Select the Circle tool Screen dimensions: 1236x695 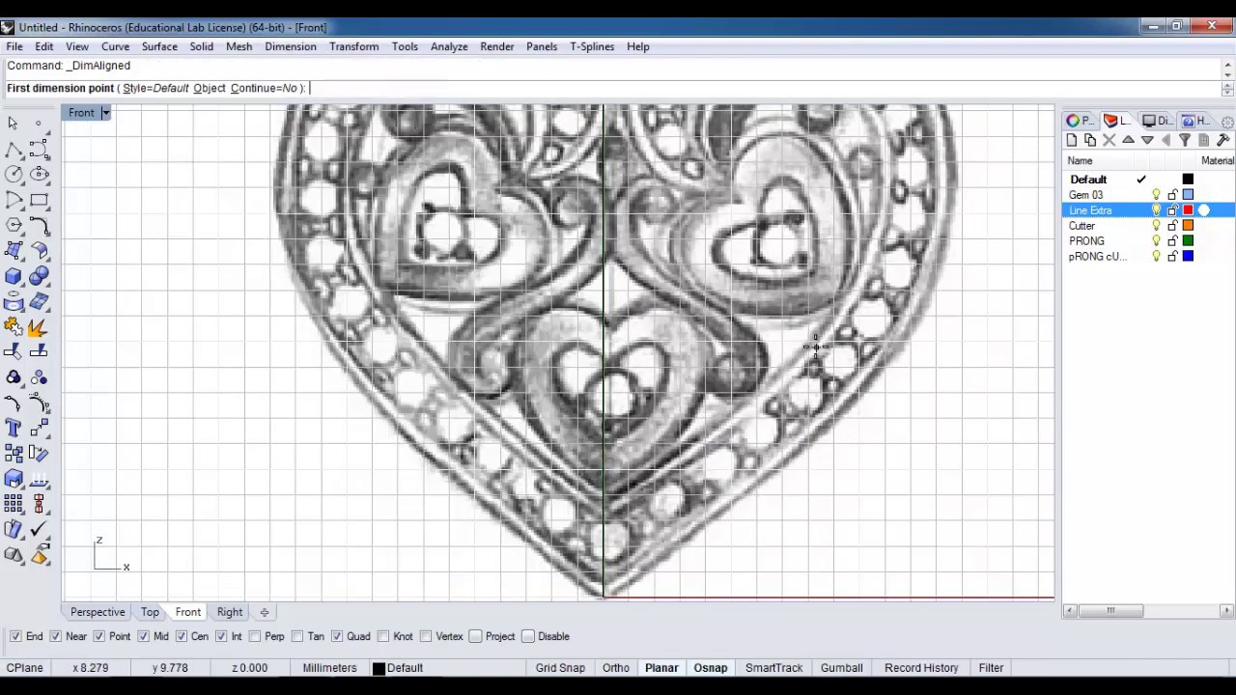click(x=14, y=174)
